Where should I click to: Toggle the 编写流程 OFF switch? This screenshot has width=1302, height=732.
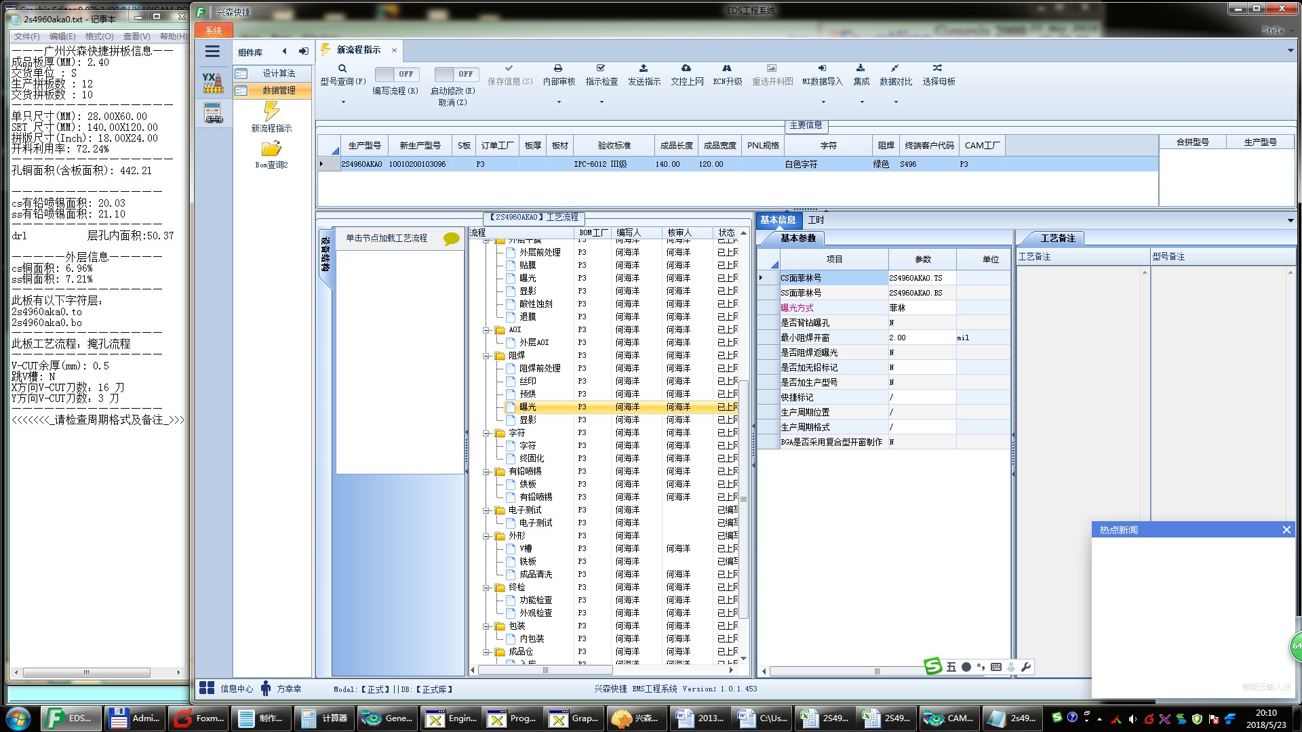click(397, 74)
